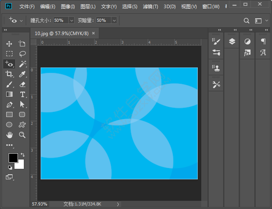
Task: Open the Edit Toolbar three-dots menu
Action: click(9, 145)
